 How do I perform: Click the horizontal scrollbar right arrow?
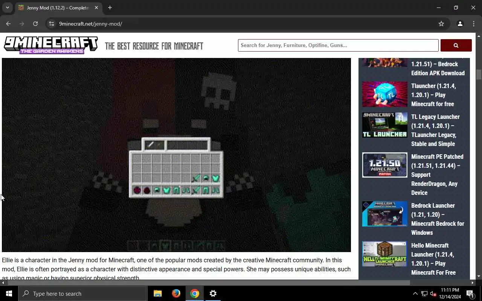coord(473,283)
